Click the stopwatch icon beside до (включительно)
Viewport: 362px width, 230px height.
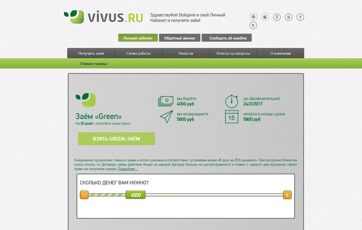tap(232, 101)
